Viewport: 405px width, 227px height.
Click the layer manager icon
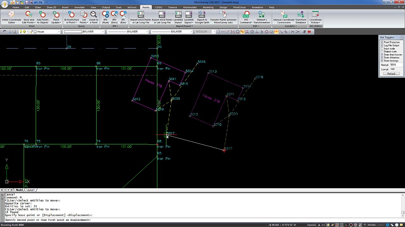click(4, 32)
